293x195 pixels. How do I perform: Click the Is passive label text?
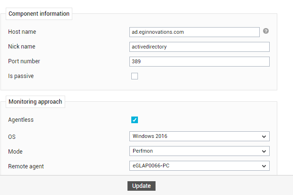[x=21, y=76]
